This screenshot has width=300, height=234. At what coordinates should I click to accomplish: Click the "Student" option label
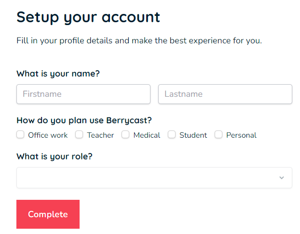coord(193,135)
